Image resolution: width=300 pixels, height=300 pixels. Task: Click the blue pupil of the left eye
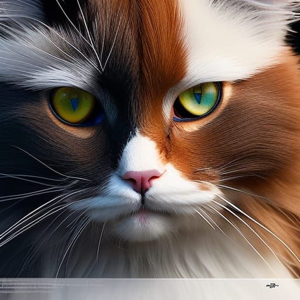click(x=74, y=104)
